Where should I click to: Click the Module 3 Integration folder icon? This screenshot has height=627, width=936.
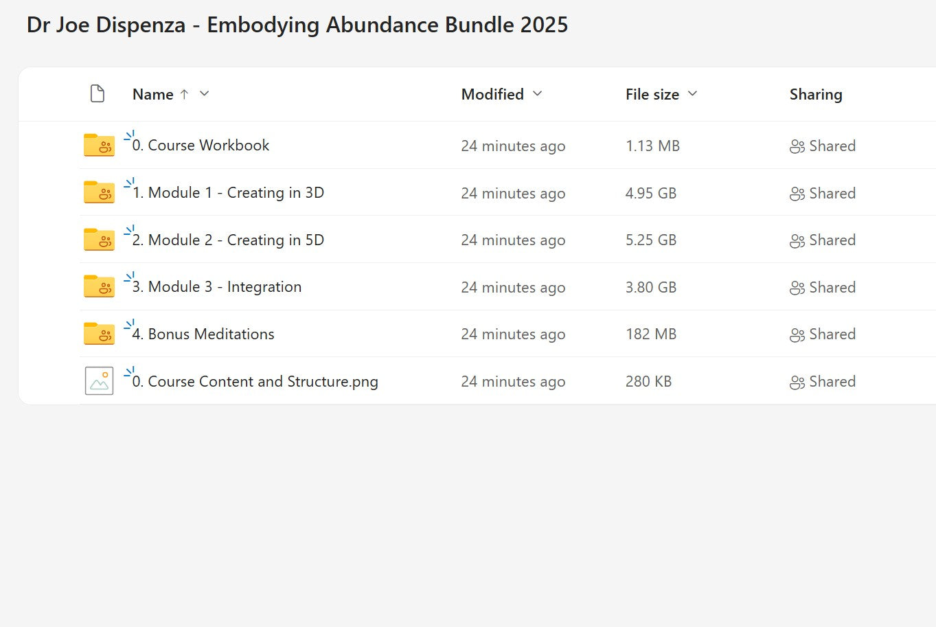(x=99, y=287)
